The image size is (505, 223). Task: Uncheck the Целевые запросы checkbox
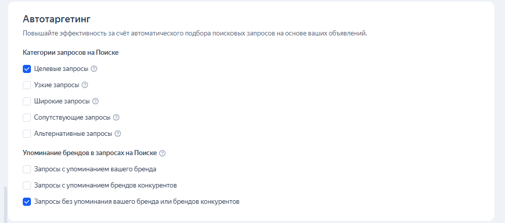[x=27, y=69]
